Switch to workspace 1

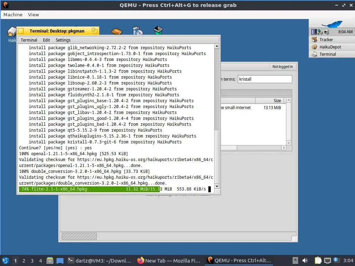tap(15, 261)
